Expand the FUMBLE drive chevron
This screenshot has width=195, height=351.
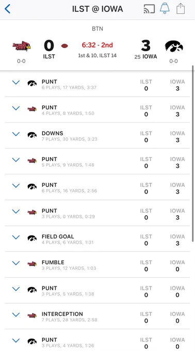coord(16,263)
